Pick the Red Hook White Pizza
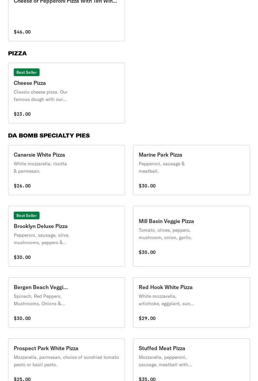The image size is (258, 381). click(191, 303)
